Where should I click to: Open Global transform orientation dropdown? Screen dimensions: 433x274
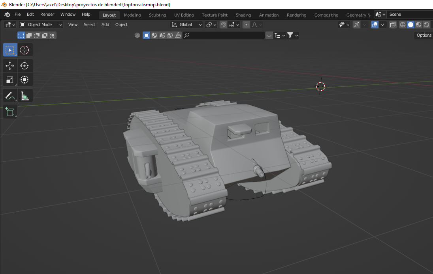click(x=186, y=25)
